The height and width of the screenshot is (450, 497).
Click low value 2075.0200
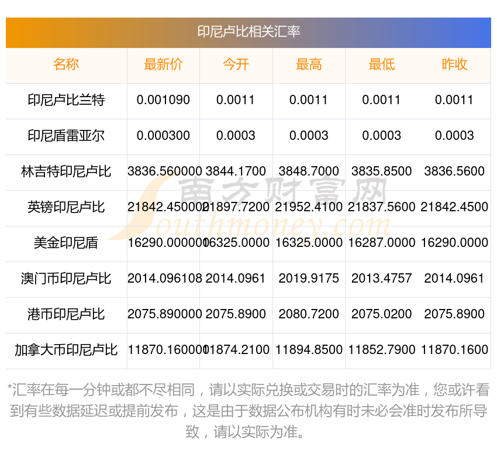(382, 314)
